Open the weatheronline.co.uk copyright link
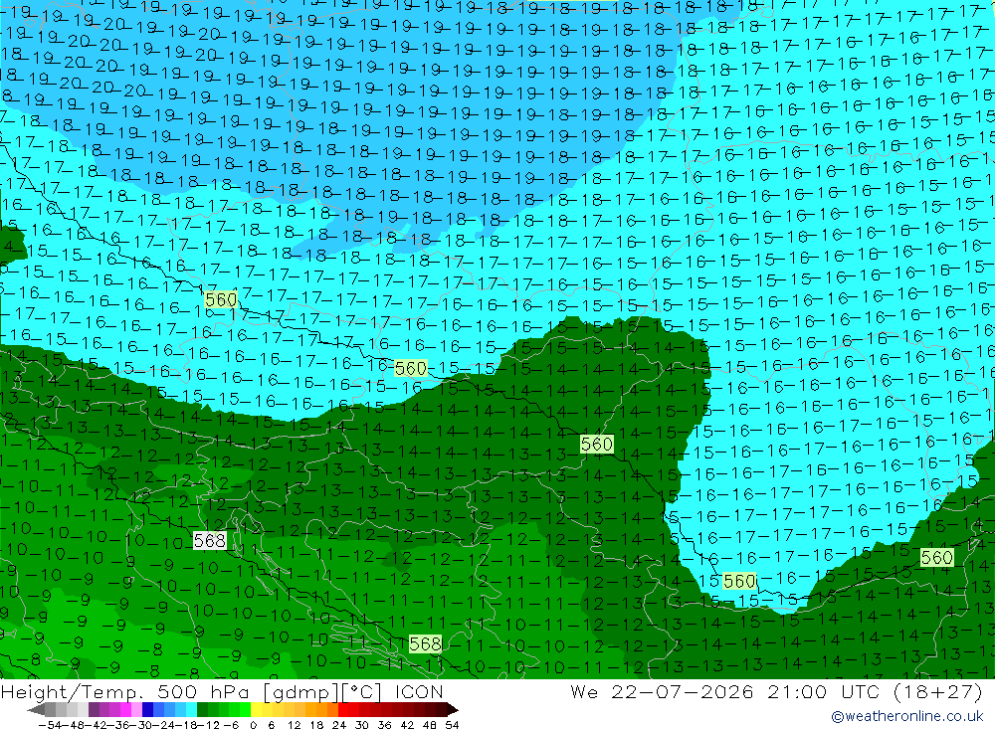The image size is (995, 729). coord(907,716)
